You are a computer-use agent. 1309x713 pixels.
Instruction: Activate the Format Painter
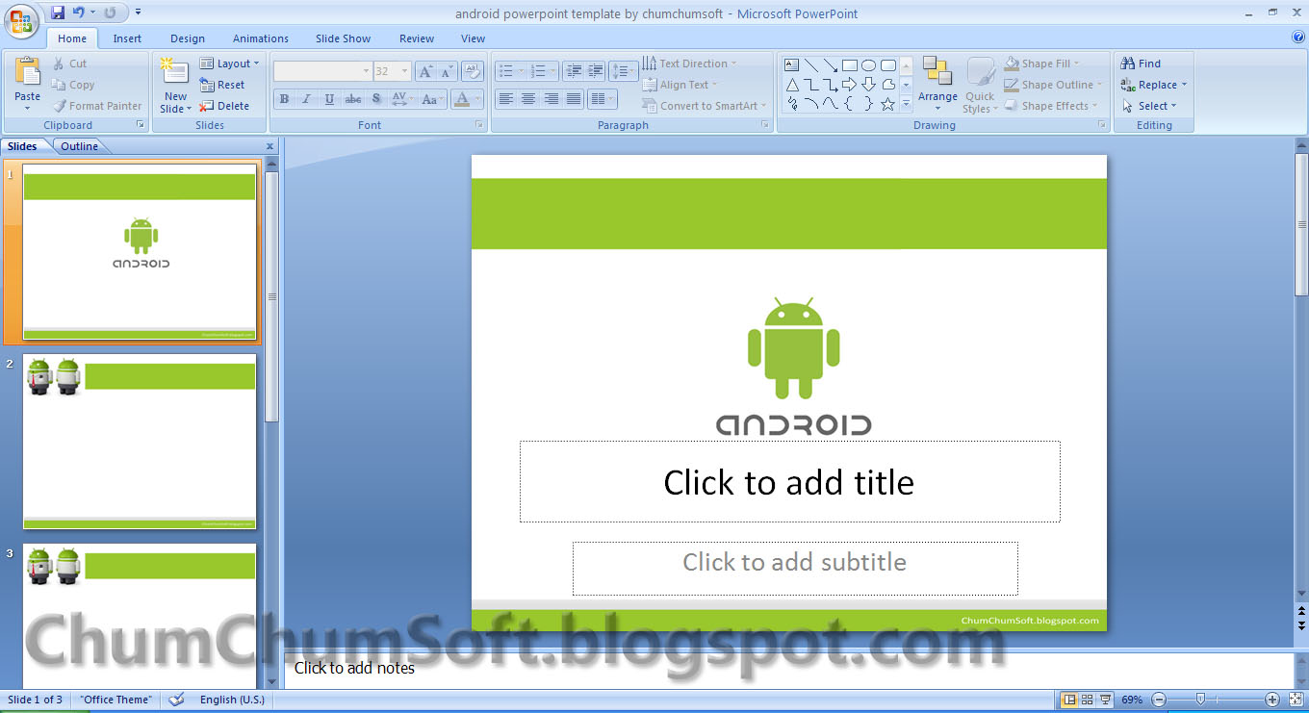pos(98,106)
